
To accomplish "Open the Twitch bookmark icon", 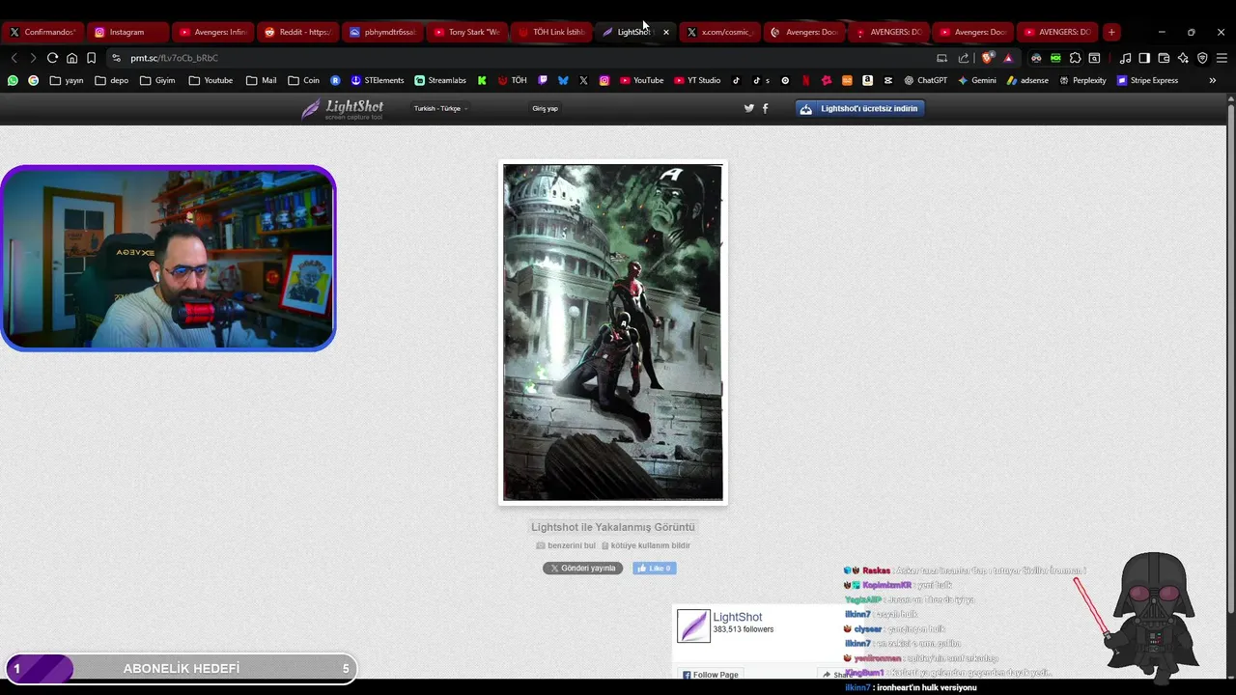I will (543, 80).
